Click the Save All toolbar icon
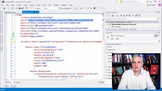 (x=23, y=8)
